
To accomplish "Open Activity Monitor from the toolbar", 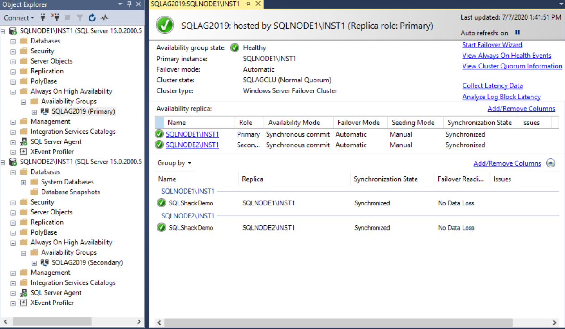I will pos(104,18).
